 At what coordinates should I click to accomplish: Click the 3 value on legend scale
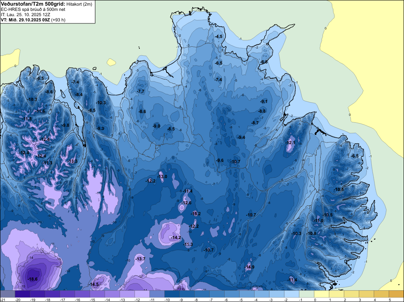tap(360, 300)
